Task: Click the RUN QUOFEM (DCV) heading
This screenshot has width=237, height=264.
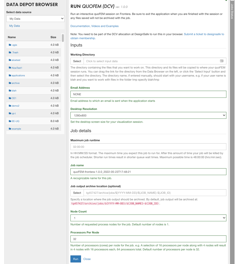Action: (92, 6)
